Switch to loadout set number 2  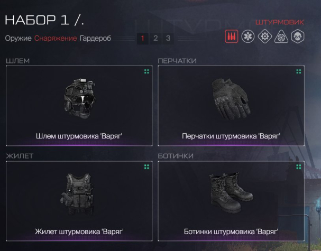point(155,38)
